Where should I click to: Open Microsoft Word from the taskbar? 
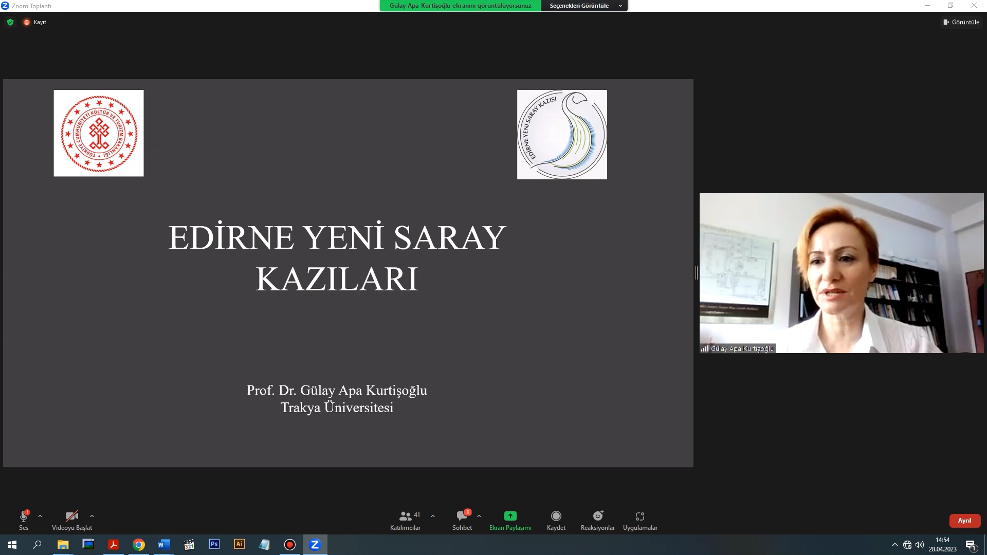click(164, 545)
